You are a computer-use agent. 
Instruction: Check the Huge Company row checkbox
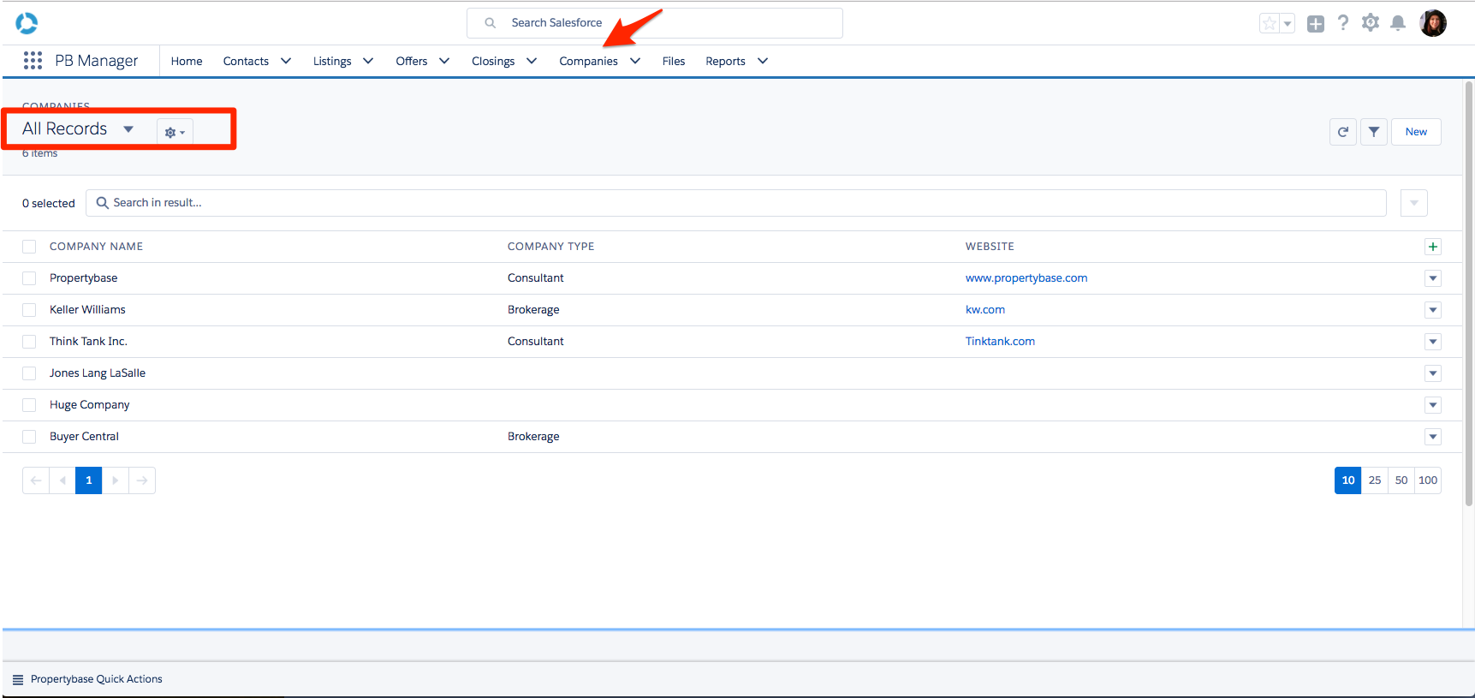tap(29, 405)
